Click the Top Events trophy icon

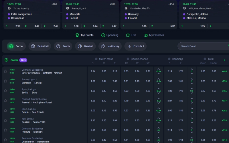point(77,35)
